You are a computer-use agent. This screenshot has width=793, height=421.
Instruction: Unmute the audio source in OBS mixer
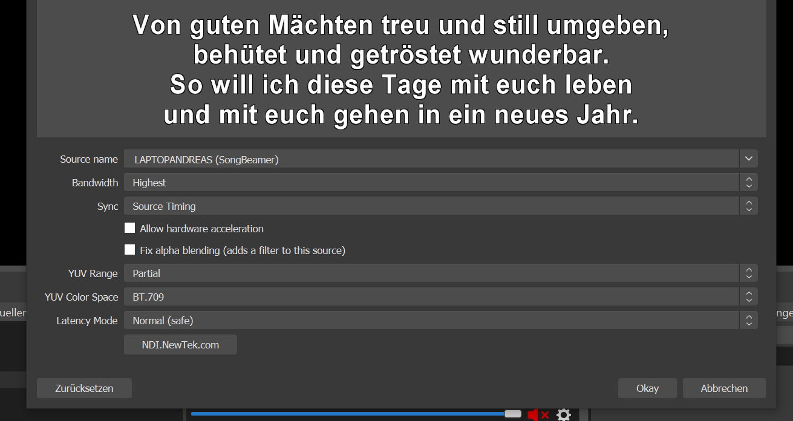coord(538,414)
